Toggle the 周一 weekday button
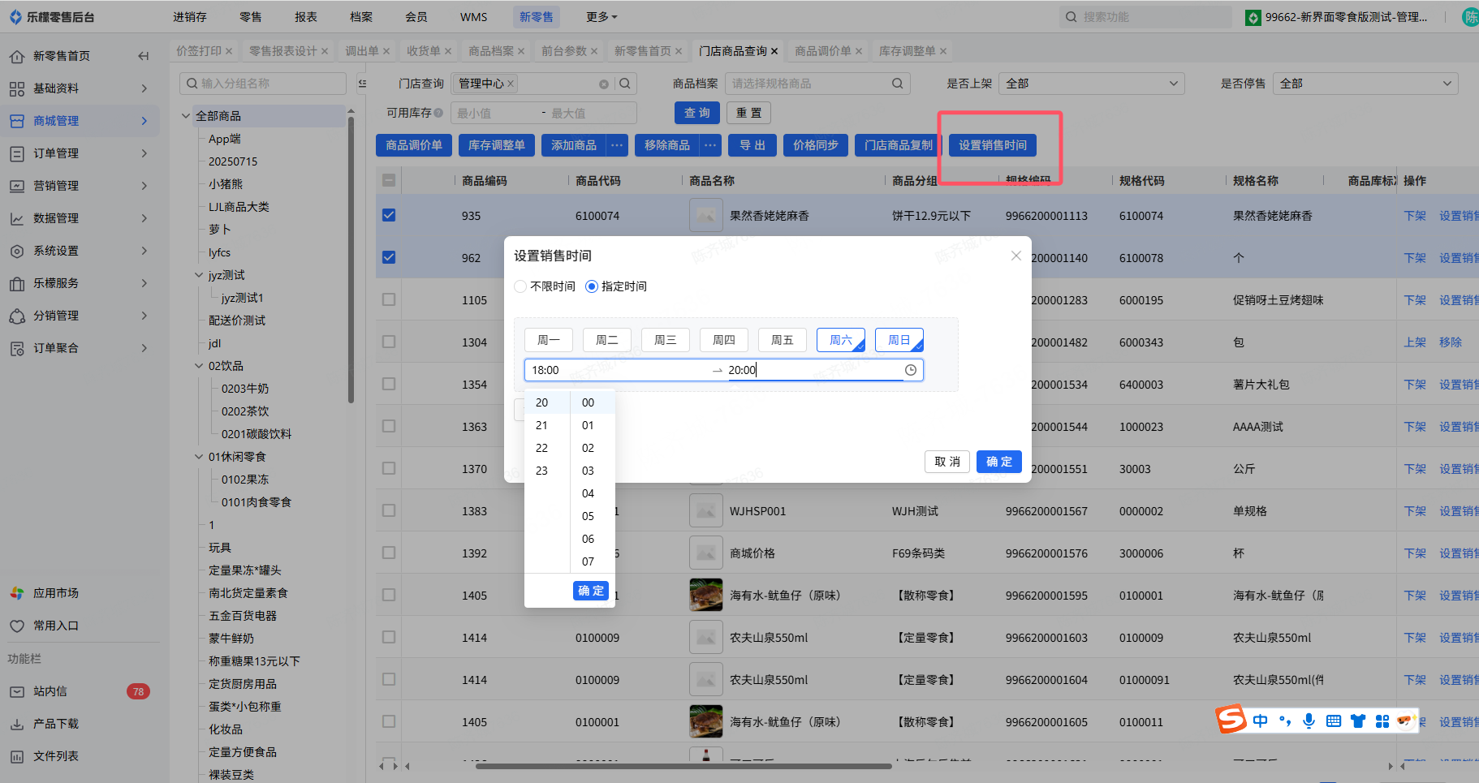Image resolution: width=1479 pixels, height=783 pixels. click(x=549, y=340)
